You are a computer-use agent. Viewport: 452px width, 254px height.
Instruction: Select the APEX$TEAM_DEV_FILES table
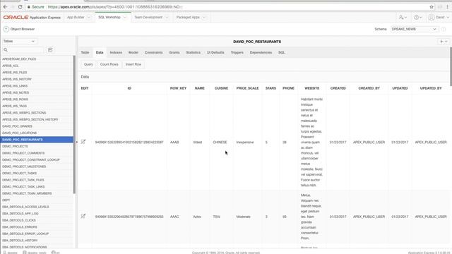tap(37, 59)
